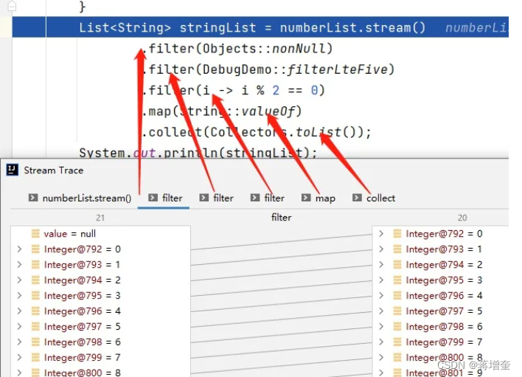Screen dimensions: 522x377
Task: Select right 'Integer@792 = 0' text
Action: pos(444,234)
